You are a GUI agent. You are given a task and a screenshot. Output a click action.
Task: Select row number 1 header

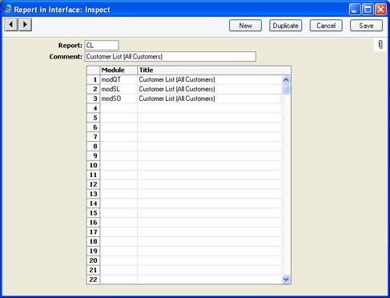[94, 79]
